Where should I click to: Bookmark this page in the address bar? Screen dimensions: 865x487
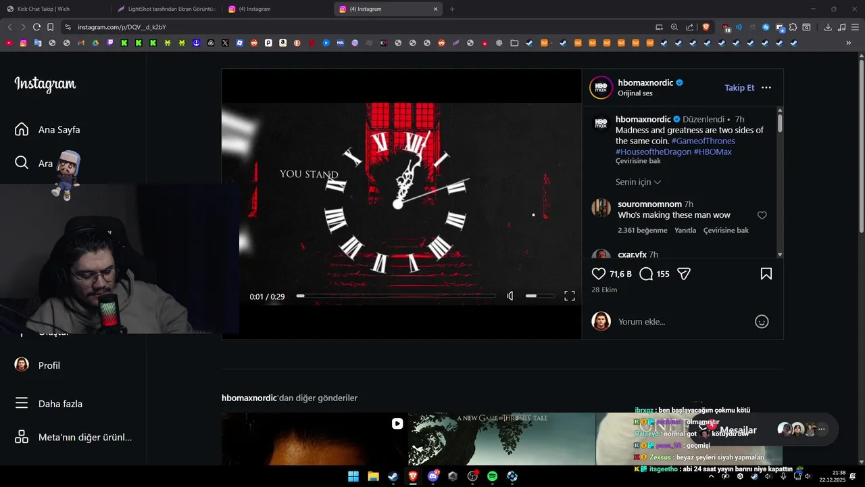tap(50, 27)
